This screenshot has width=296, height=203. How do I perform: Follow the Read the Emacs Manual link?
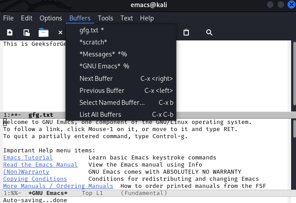40,165
